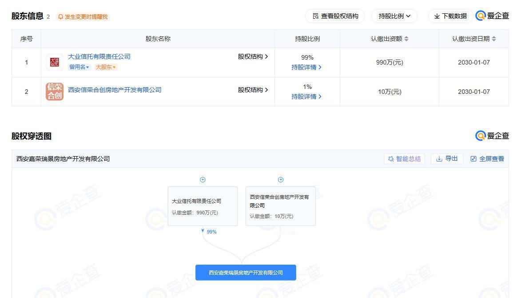Image resolution: width=513 pixels, height=298 pixels.
Task: Click 下载数据 download button
Action: pos(450,16)
